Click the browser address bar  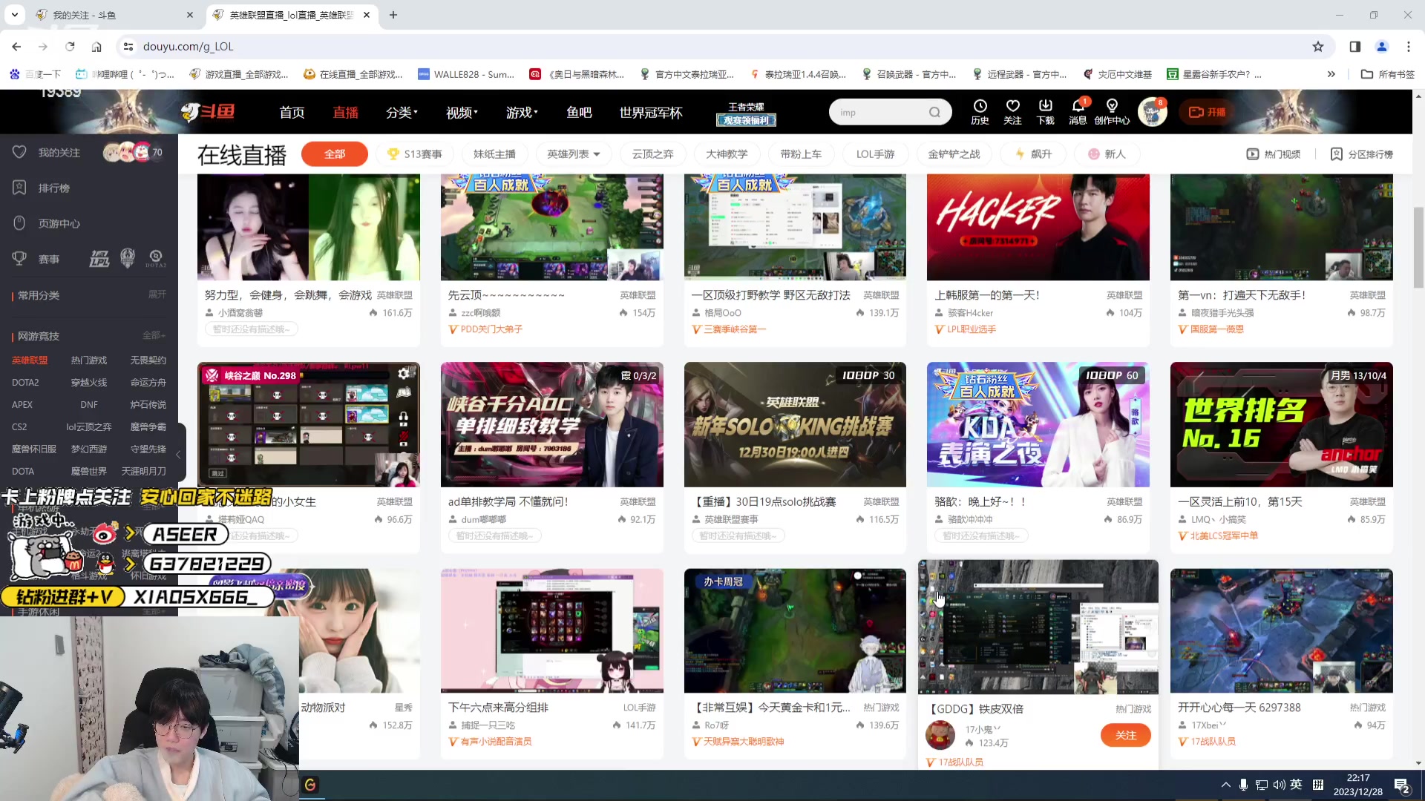[712, 47]
